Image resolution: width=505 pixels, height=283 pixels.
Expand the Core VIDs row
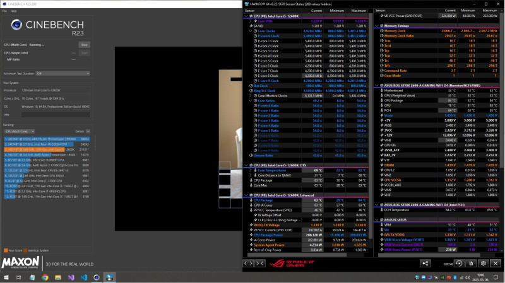251,21
